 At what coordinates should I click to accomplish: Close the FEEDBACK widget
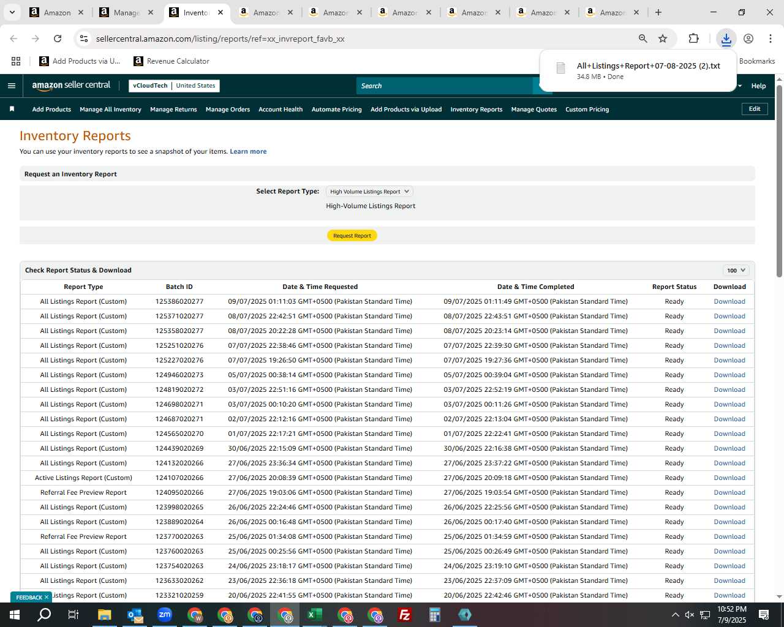tap(47, 597)
